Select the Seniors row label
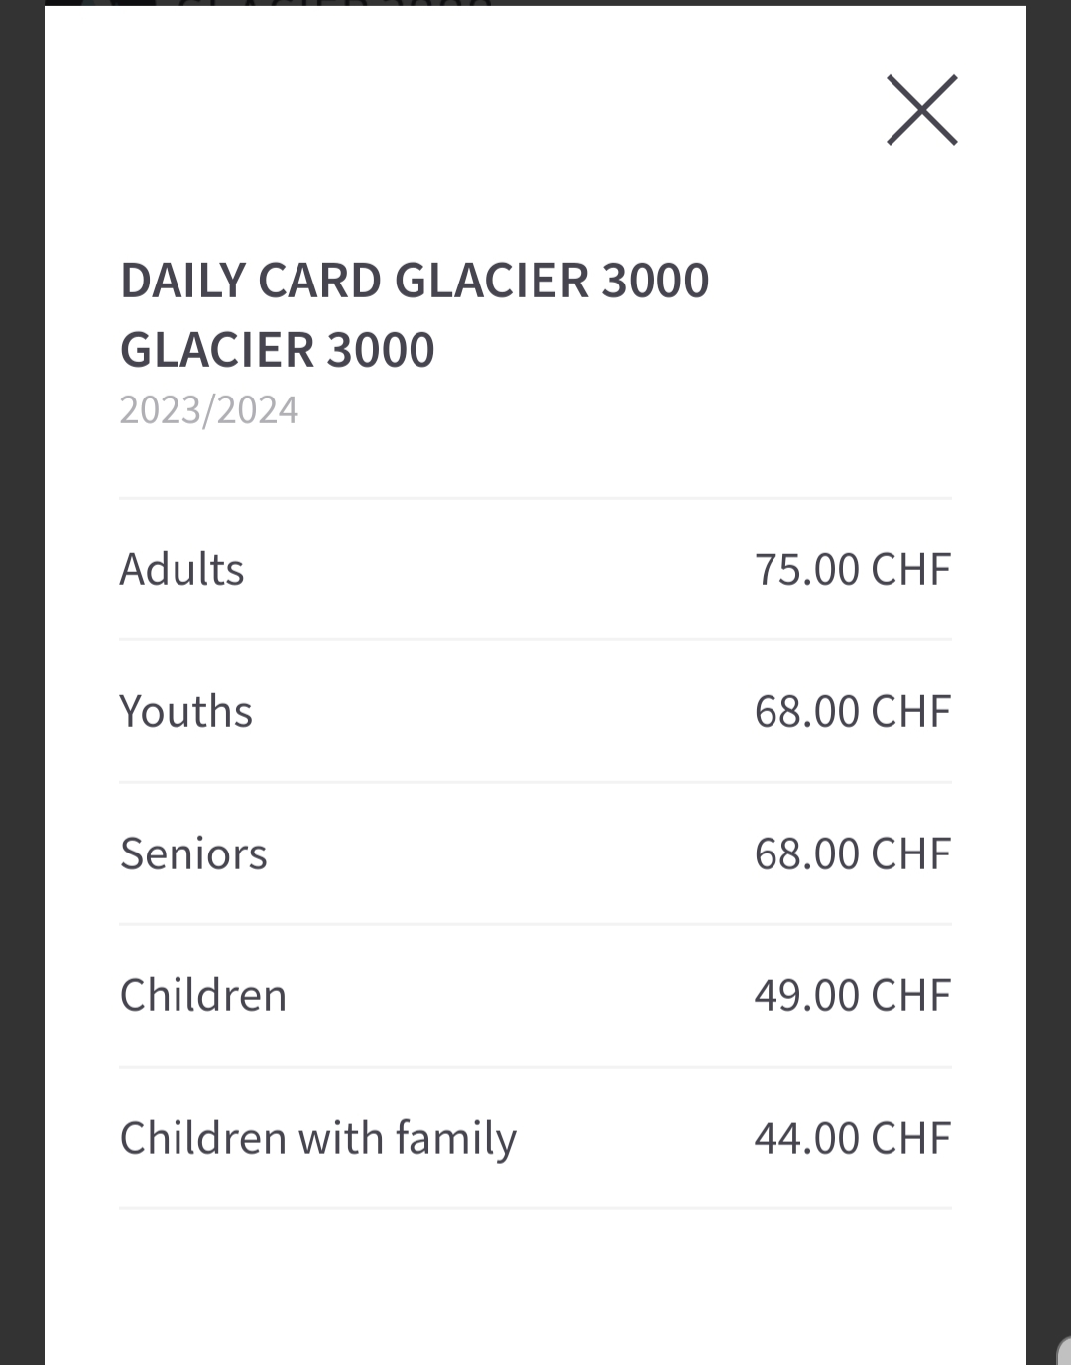This screenshot has height=1365, width=1071. pos(193,853)
